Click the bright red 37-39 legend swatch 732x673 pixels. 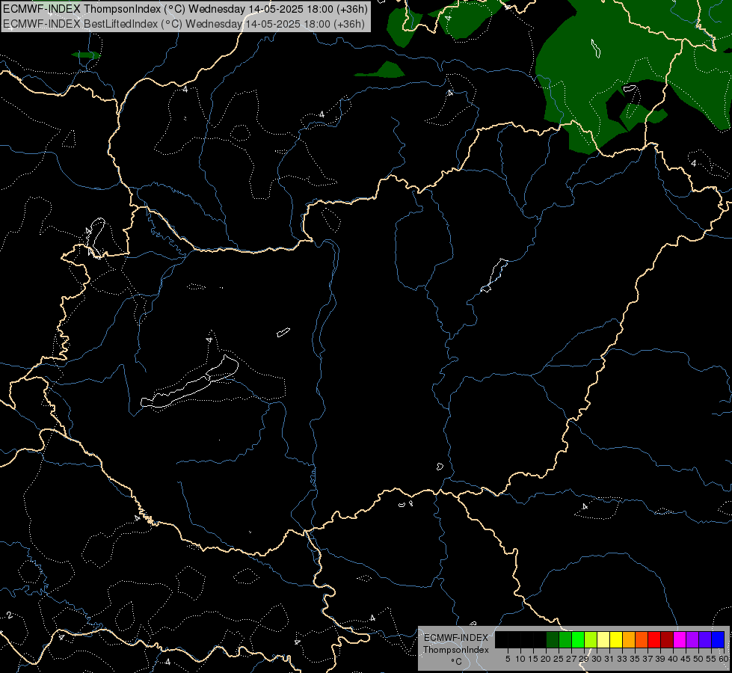(654, 639)
